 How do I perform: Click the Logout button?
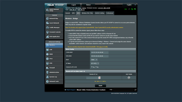[x=74, y=5]
